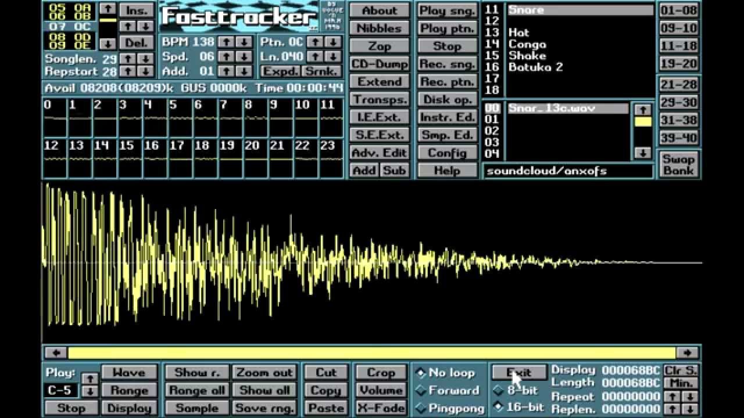This screenshot has width=744, height=418.
Task: Click the waveform scrollbar left arrow
Action: click(56, 352)
